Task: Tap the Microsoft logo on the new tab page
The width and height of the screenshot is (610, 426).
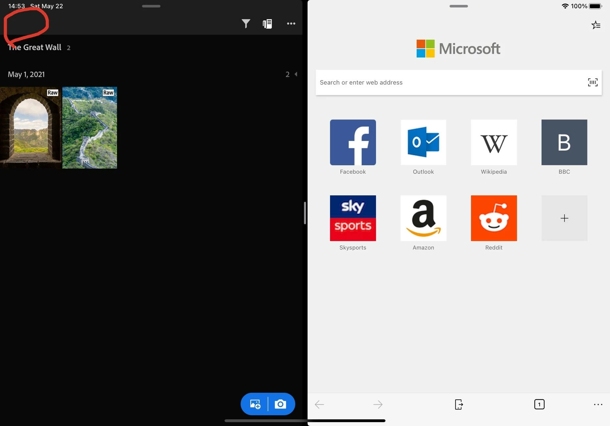Action: 458,49
